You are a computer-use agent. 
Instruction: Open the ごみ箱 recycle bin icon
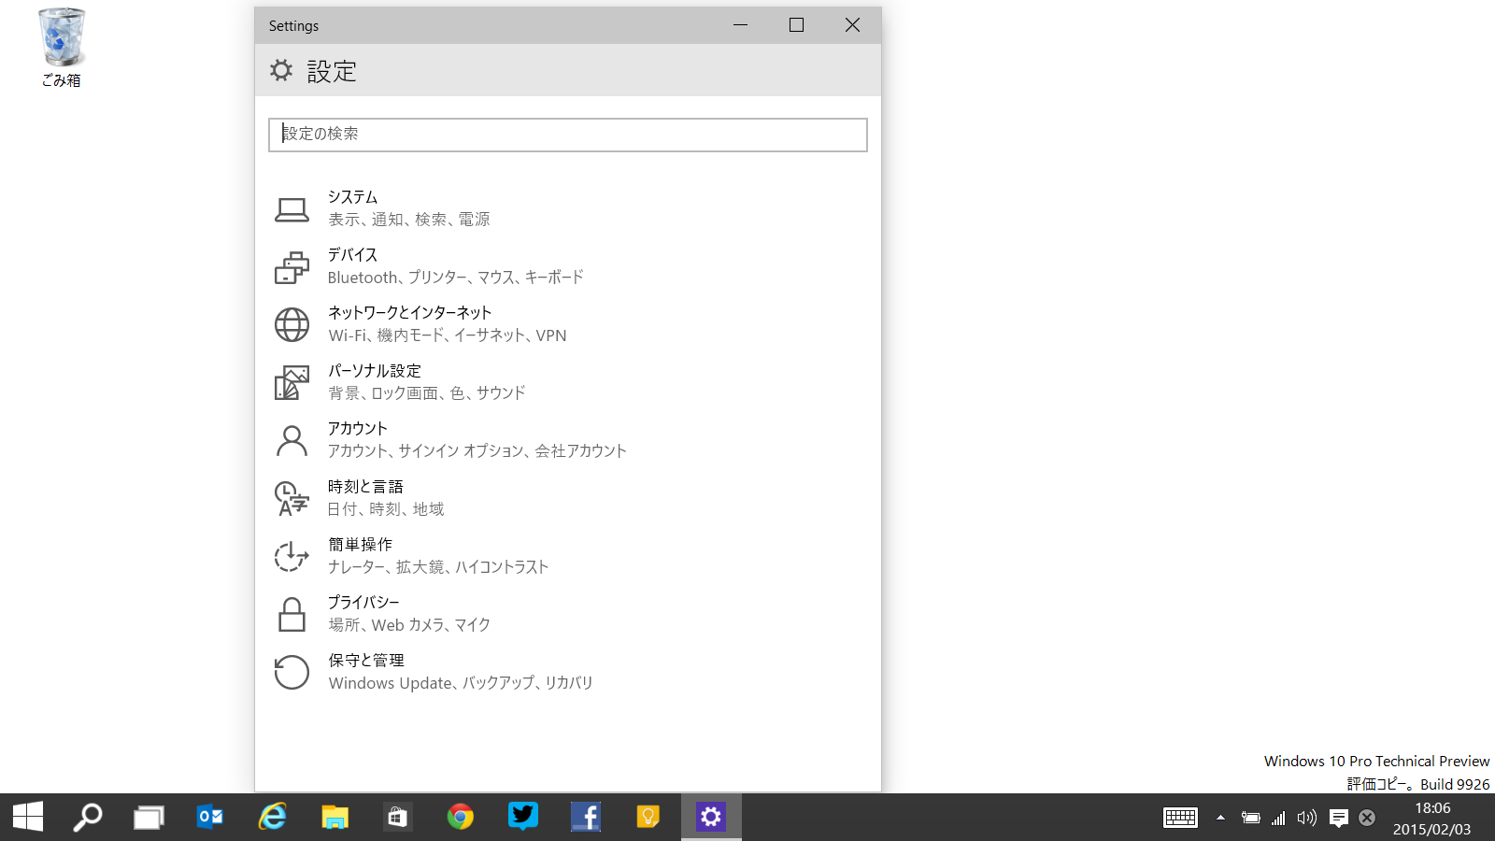(62, 48)
